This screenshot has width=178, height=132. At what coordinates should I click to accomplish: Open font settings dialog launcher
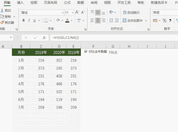click(85, 29)
